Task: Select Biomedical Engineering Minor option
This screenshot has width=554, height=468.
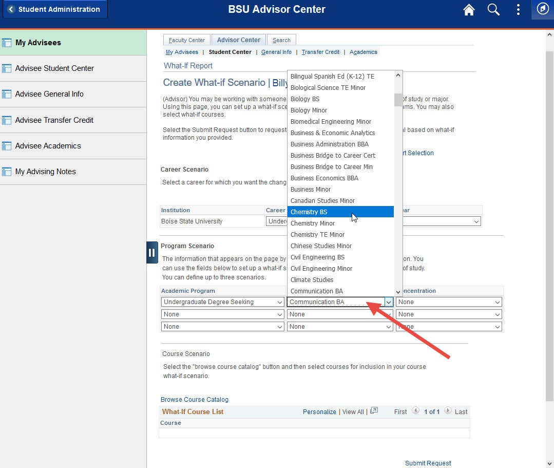Action: [x=340, y=121]
